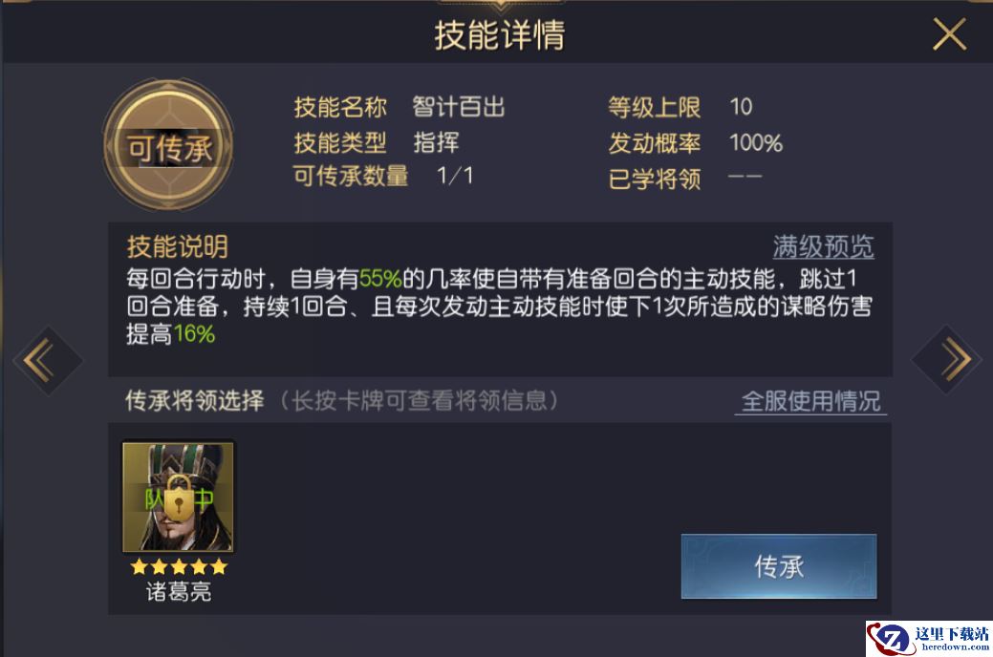Open the 满级预览 max-level preview link
993x657 pixels.
point(823,246)
